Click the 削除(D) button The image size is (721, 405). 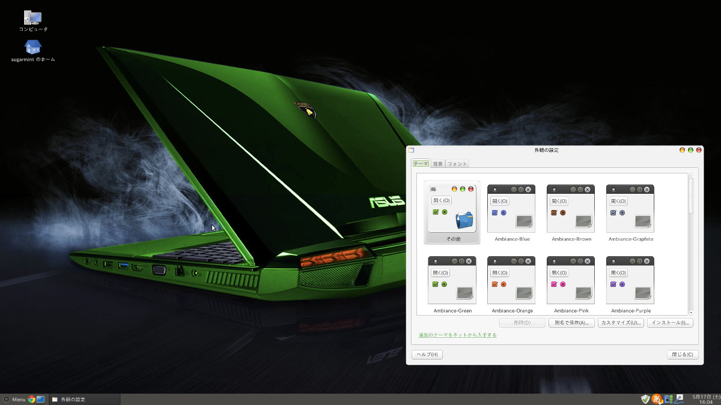(x=522, y=323)
